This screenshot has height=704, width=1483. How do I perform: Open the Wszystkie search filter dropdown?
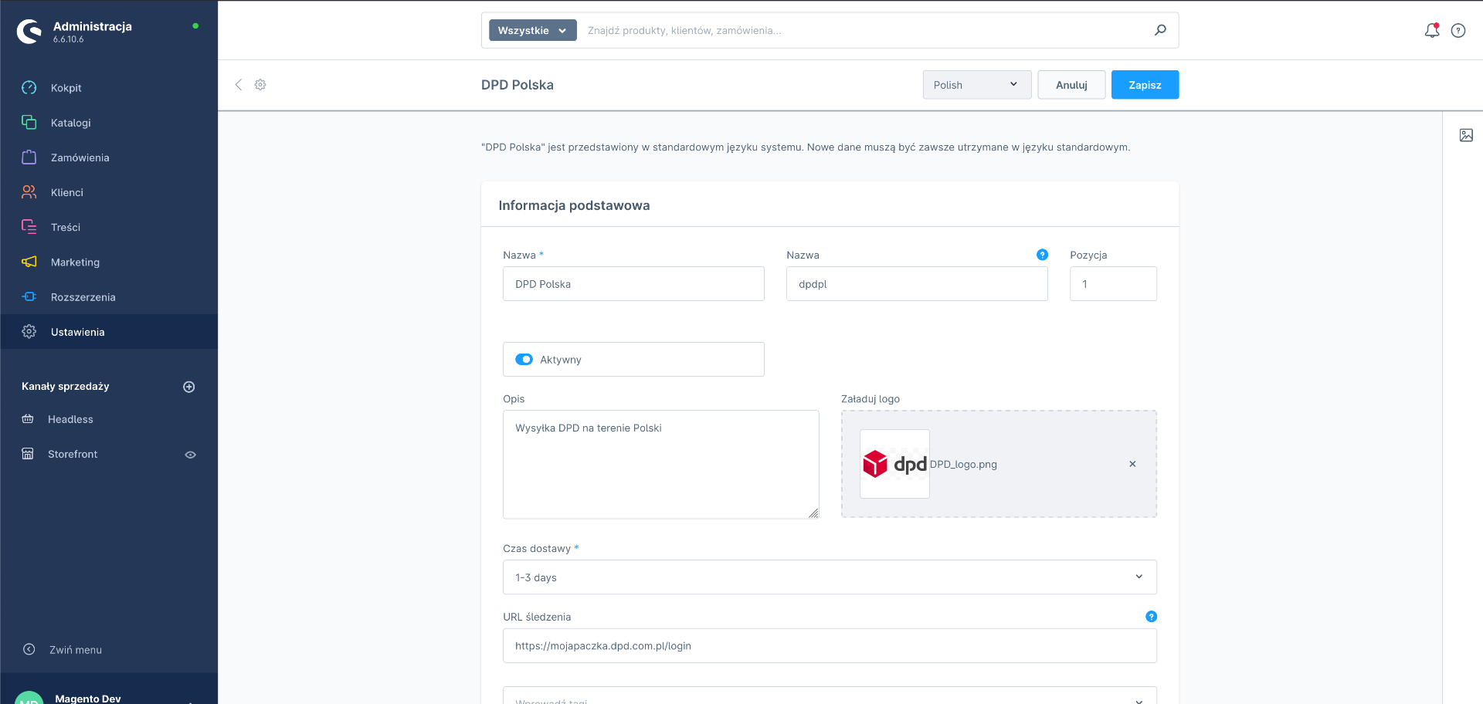[x=532, y=31]
